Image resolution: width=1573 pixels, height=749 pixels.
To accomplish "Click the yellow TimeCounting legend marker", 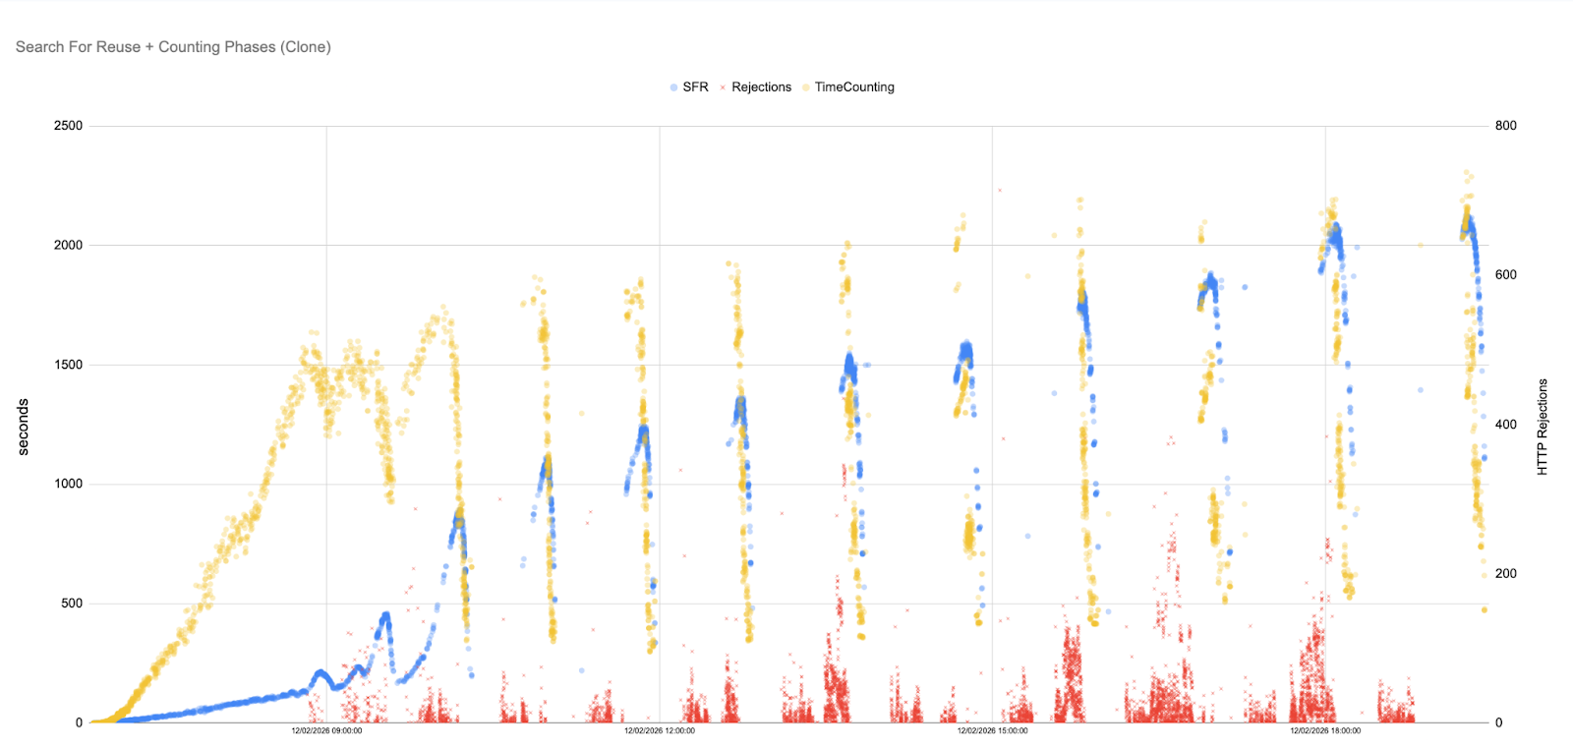I will pyautogui.click(x=805, y=87).
